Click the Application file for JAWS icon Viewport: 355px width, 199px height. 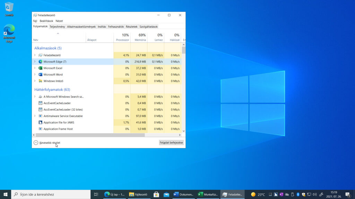coord(40,123)
